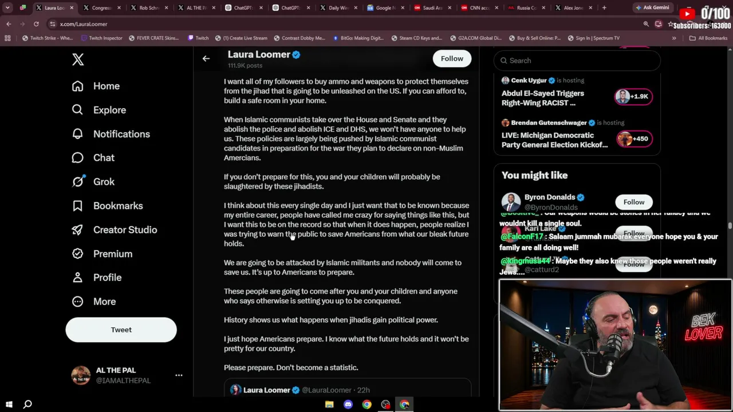733x412 pixels.
Task: Open G2A.COM Global bookmark
Action: 475,38
